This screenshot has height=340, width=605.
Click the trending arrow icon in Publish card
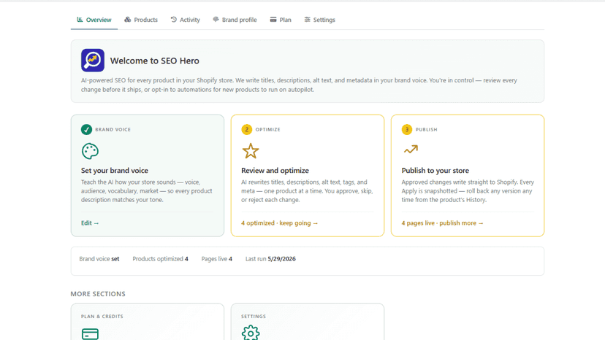tap(411, 149)
